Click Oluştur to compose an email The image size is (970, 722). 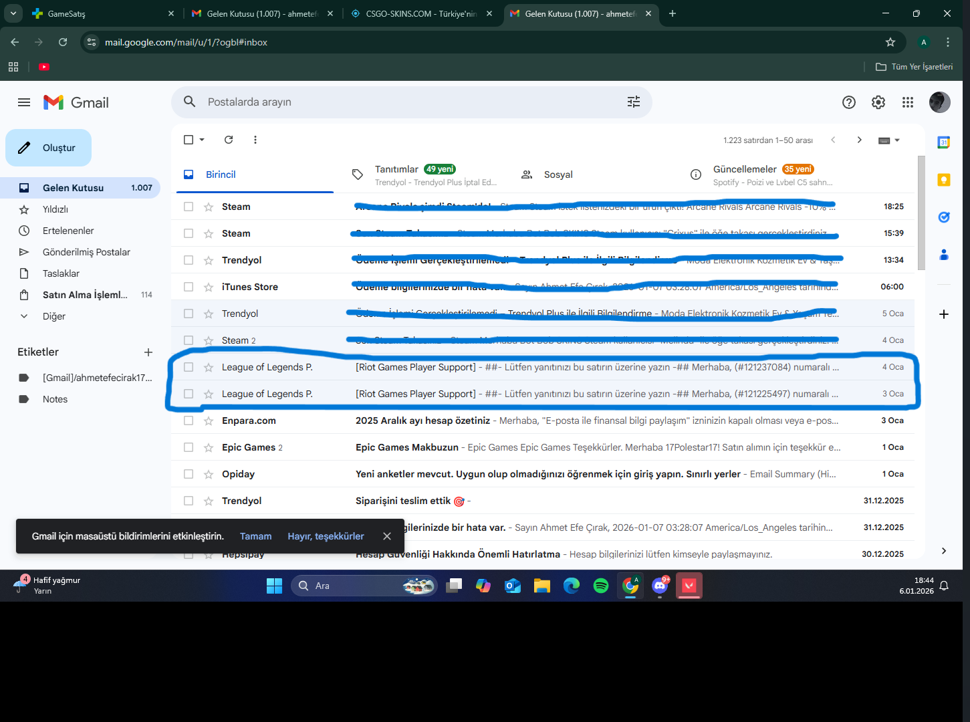[x=48, y=148]
